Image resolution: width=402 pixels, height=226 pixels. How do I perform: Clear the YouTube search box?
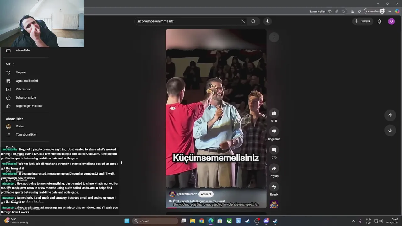(x=243, y=21)
